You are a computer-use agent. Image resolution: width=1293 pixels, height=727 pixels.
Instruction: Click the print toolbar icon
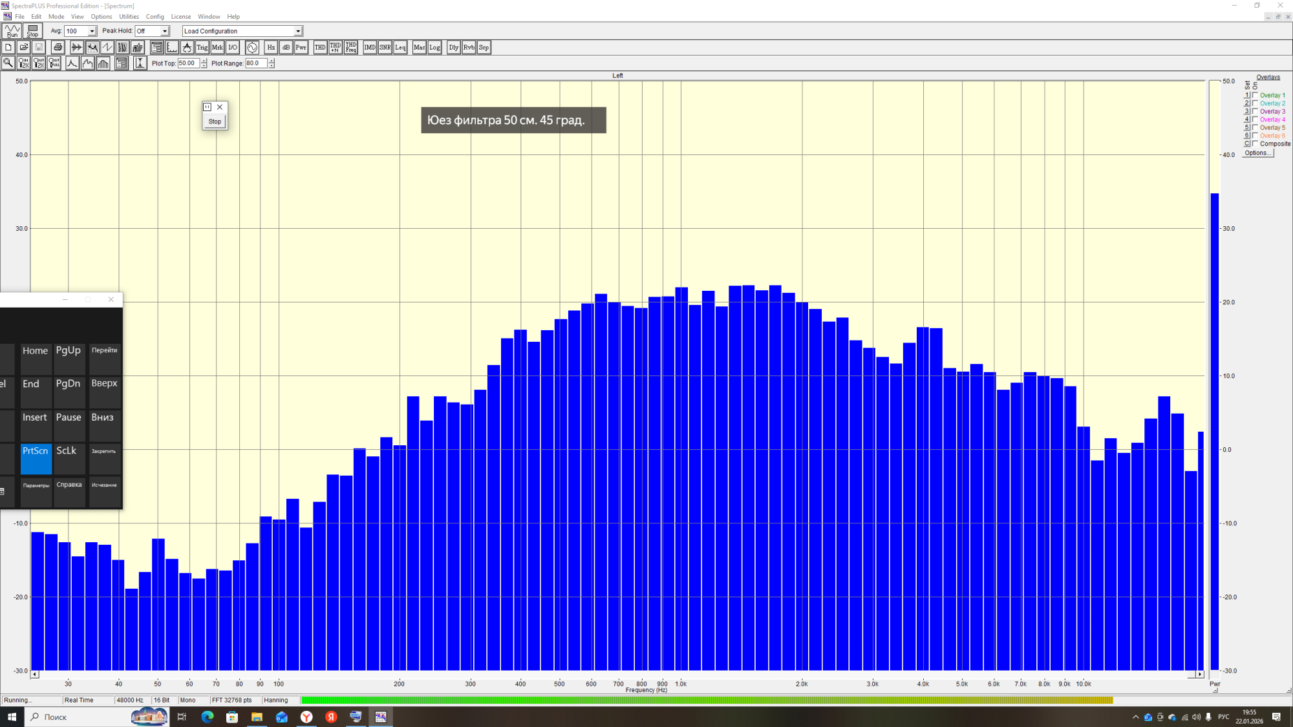click(x=58, y=47)
